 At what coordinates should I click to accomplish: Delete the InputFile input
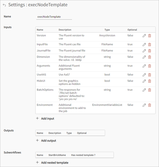(149, 45)
